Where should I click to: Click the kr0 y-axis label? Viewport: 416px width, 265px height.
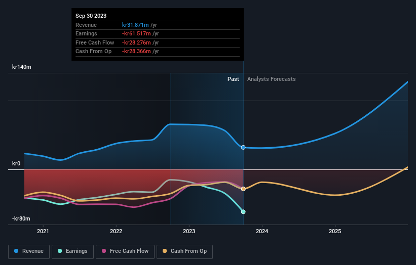coord(16,164)
